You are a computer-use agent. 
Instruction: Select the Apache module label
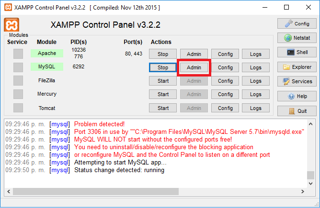pyautogui.click(x=47, y=53)
